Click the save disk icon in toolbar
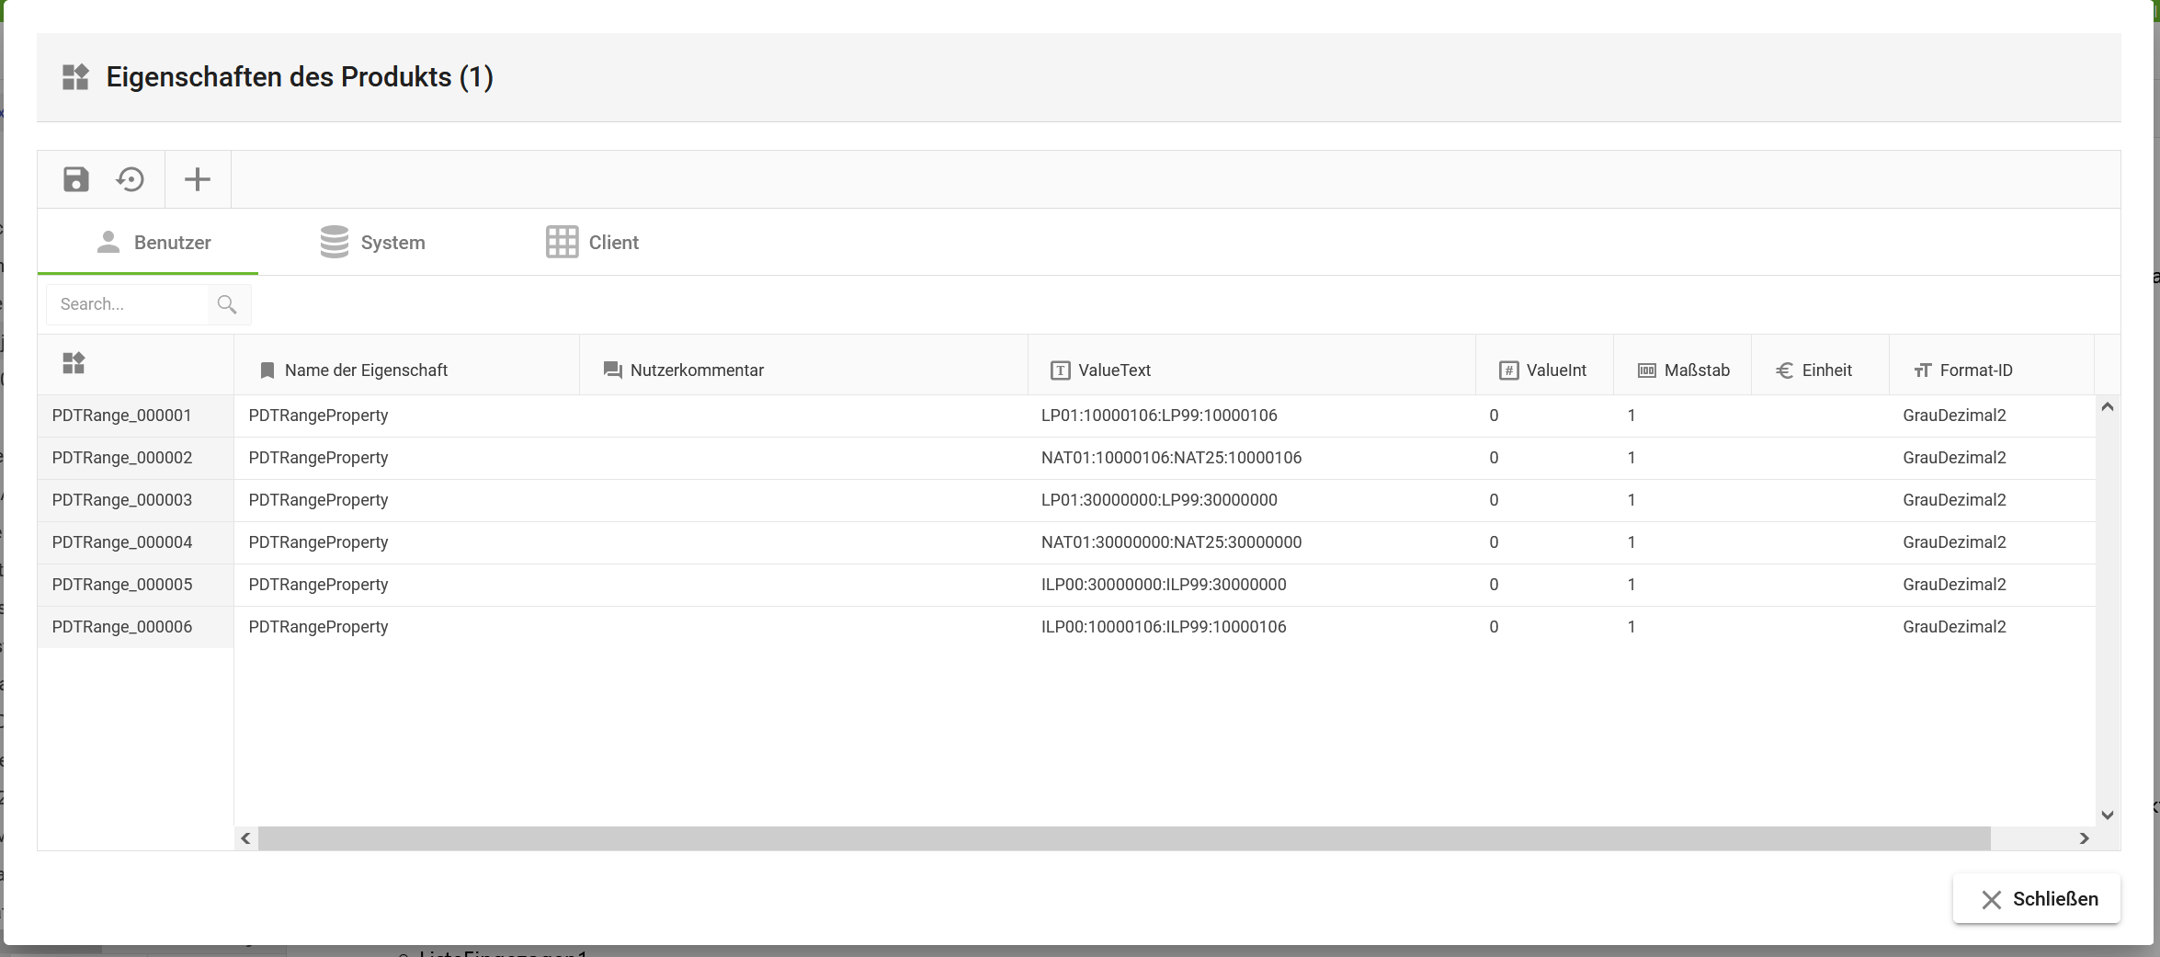Viewport: 2160px width, 957px height. pyautogui.click(x=76, y=179)
